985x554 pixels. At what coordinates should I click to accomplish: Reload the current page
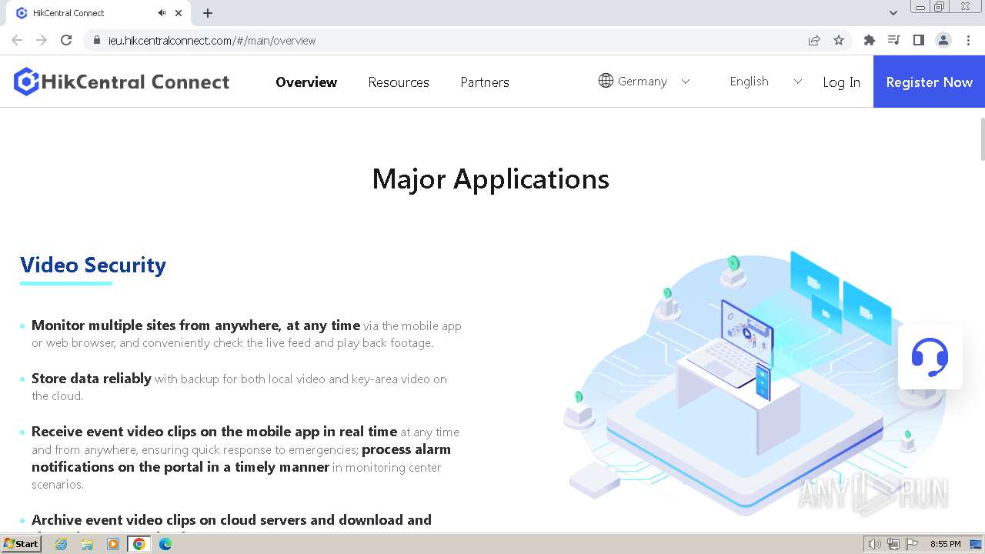point(66,40)
